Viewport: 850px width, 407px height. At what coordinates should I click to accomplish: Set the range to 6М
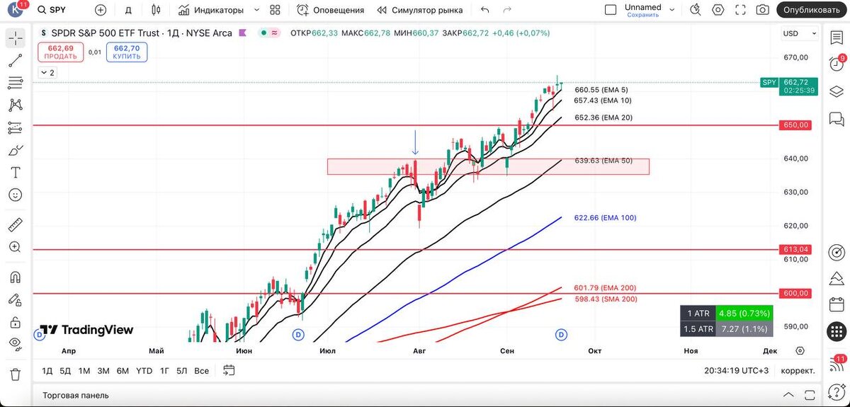[123, 370]
